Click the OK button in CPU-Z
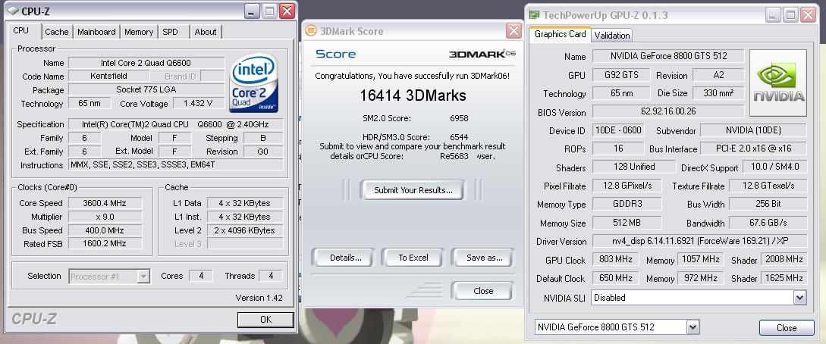The image size is (826, 344). (x=265, y=319)
